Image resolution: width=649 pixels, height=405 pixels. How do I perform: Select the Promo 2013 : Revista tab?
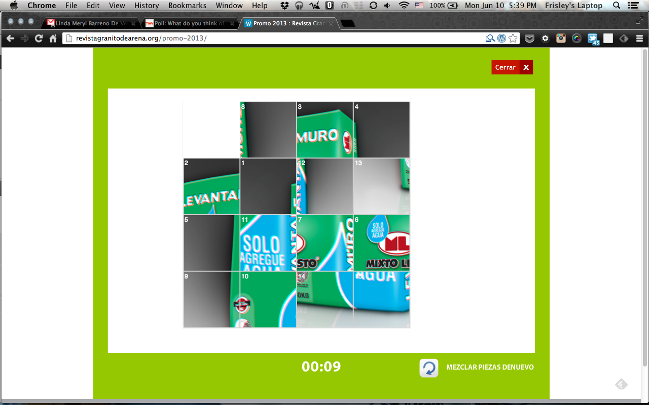click(289, 23)
